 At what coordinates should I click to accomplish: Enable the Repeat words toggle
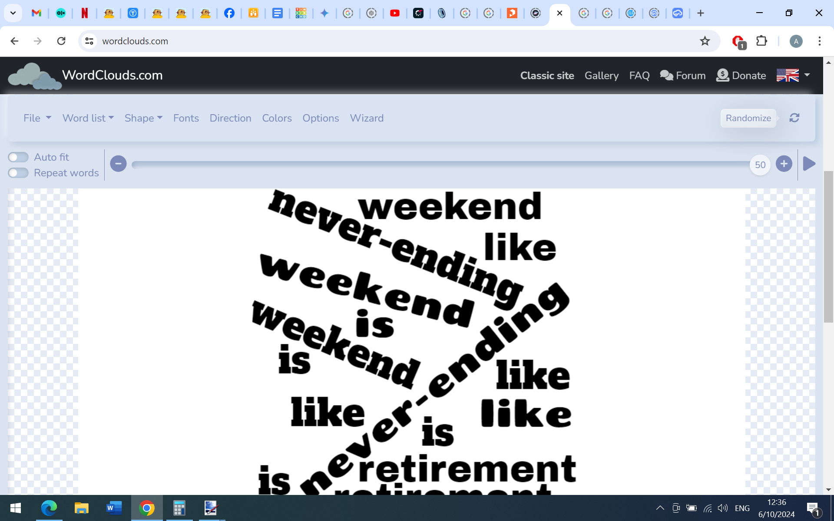18,173
